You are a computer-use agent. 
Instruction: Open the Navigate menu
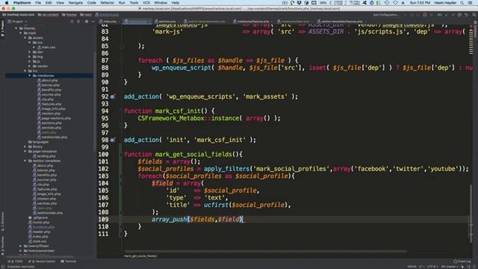[x=75, y=3]
